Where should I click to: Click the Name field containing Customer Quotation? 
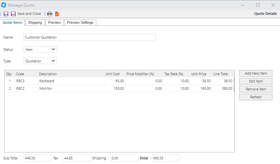[x=89, y=38]
